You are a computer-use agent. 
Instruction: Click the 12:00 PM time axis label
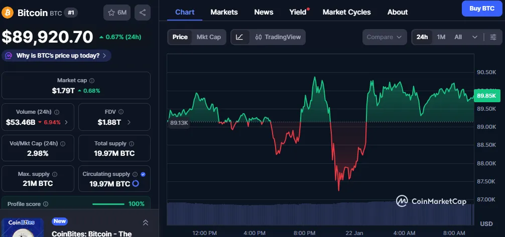click(x=204, y=233)
